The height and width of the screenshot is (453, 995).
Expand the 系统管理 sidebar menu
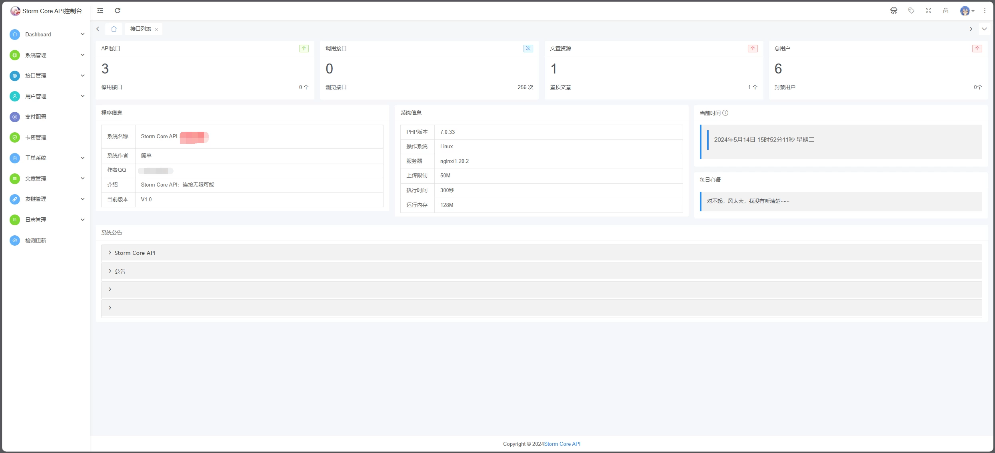[x=47, y=55]
